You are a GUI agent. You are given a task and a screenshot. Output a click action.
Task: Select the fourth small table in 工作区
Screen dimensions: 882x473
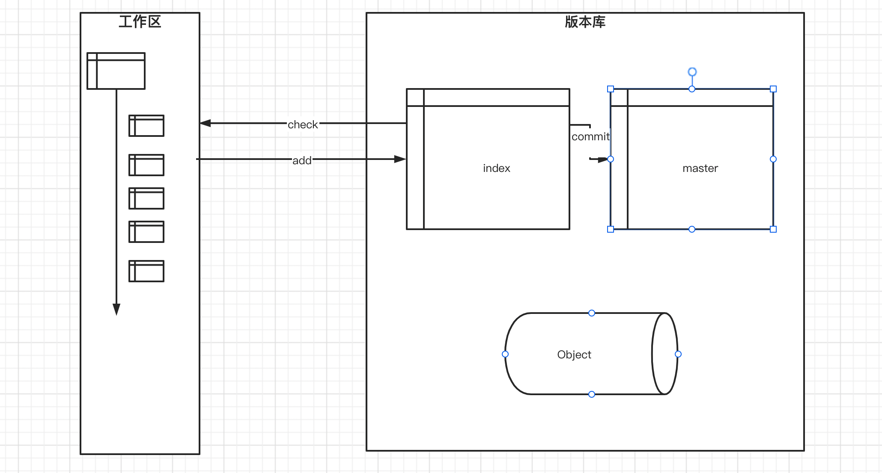[146, 232]
